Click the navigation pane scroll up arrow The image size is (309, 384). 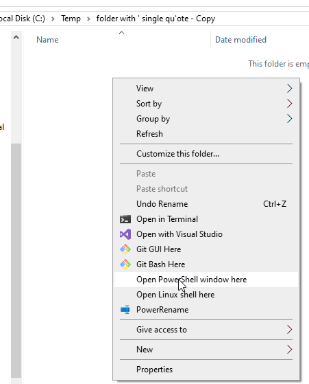click(16, 38)
